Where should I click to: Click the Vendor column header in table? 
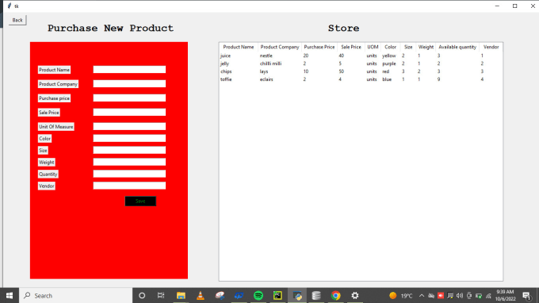click(491, 47)
